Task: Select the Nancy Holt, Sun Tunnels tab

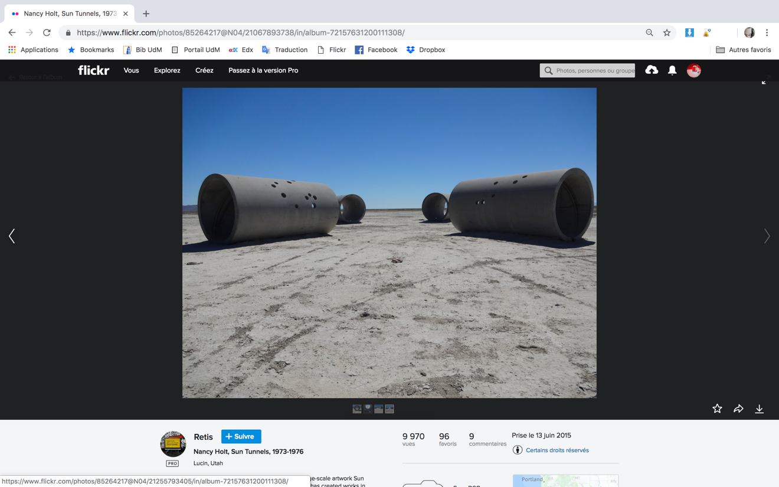Action: [x=68, y=13]
